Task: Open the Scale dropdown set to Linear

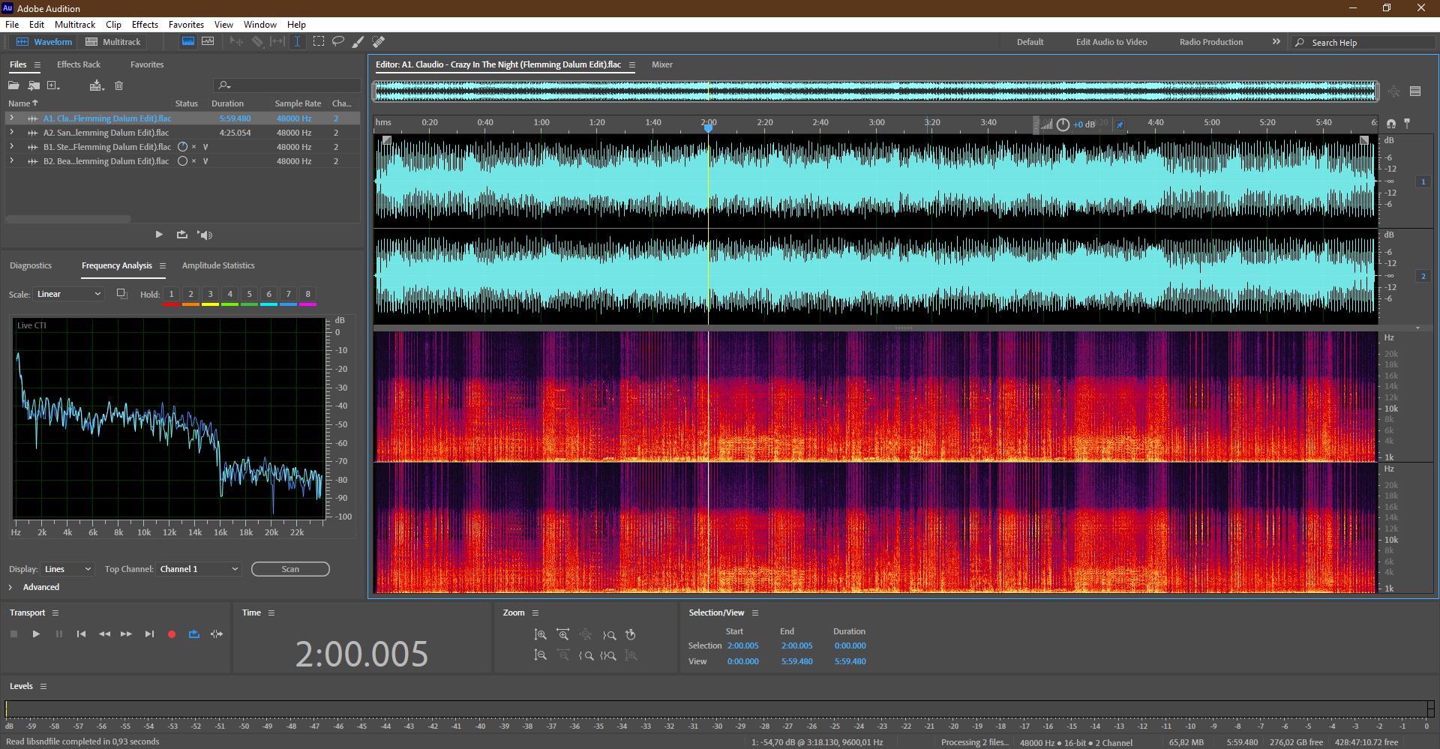Action: coord(68,294)
